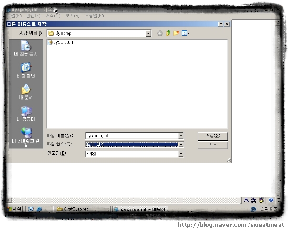The image size is (288, 236).
Task: Go to the Desktop (바탕 화면) place
Action: pyautogui.click(x=26, y=70)
